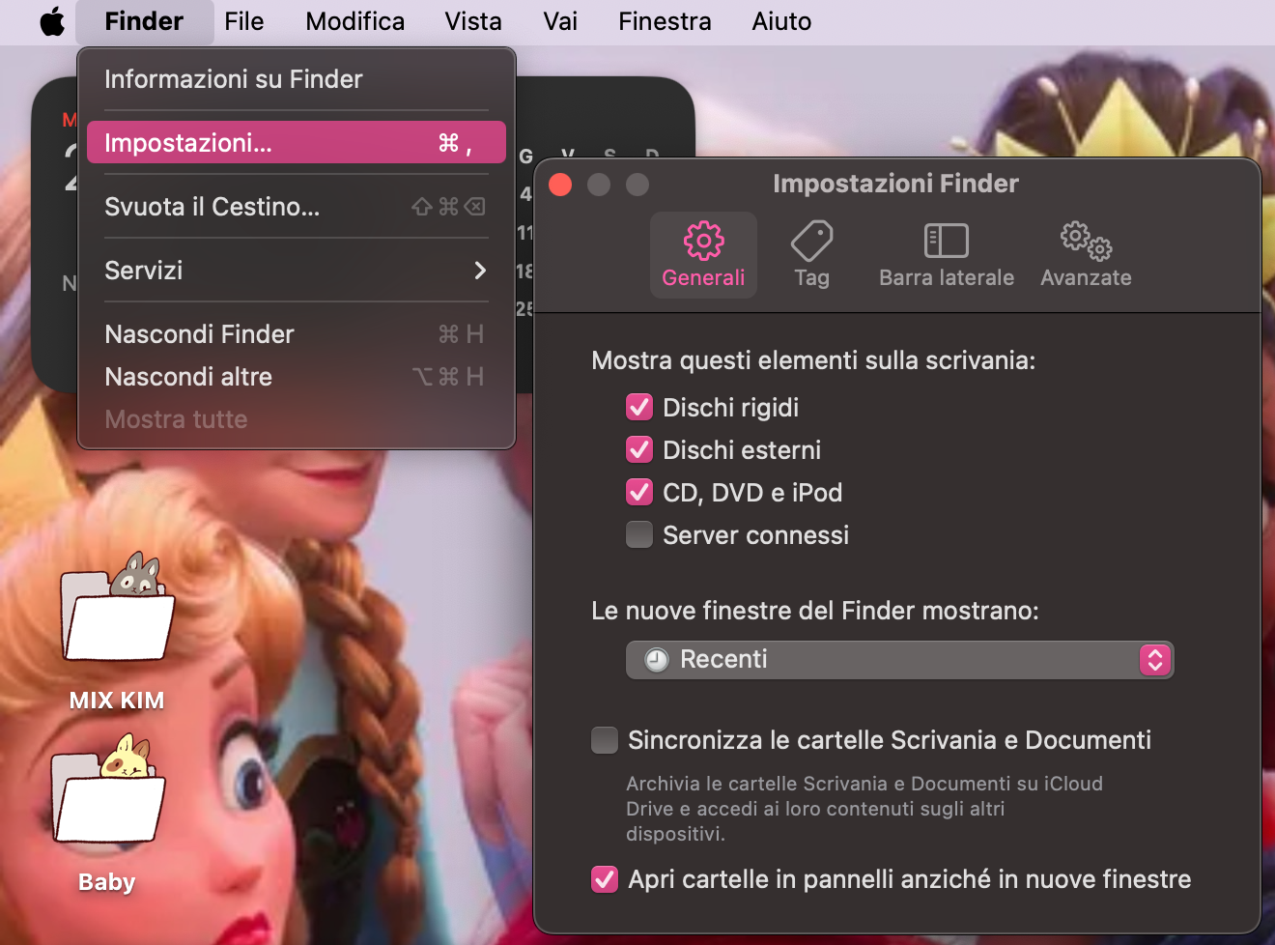
Task: Uncheck Dischi esterni checkbox
Action: [x=639, y=450]
